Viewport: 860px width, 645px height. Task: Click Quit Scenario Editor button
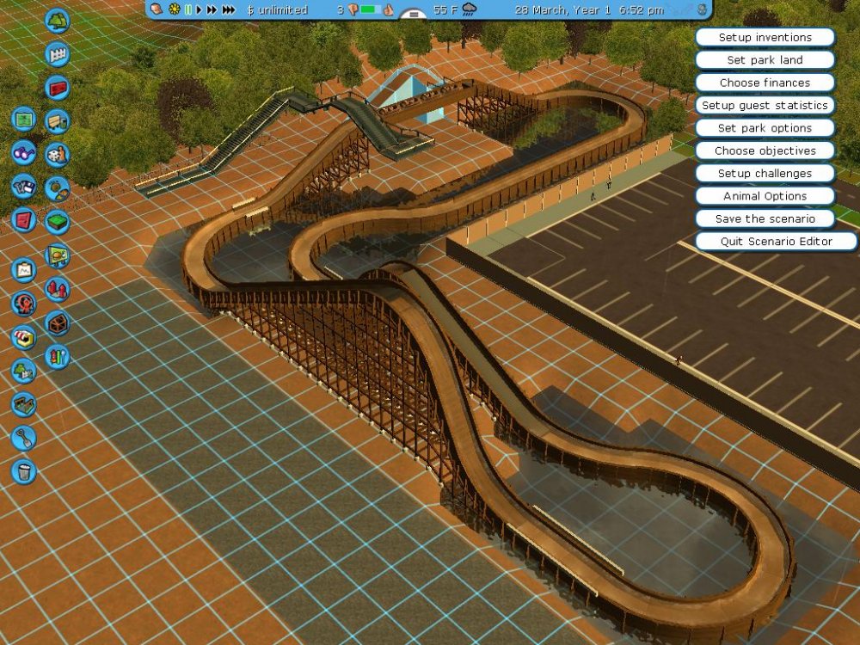(x=776, y=242)
